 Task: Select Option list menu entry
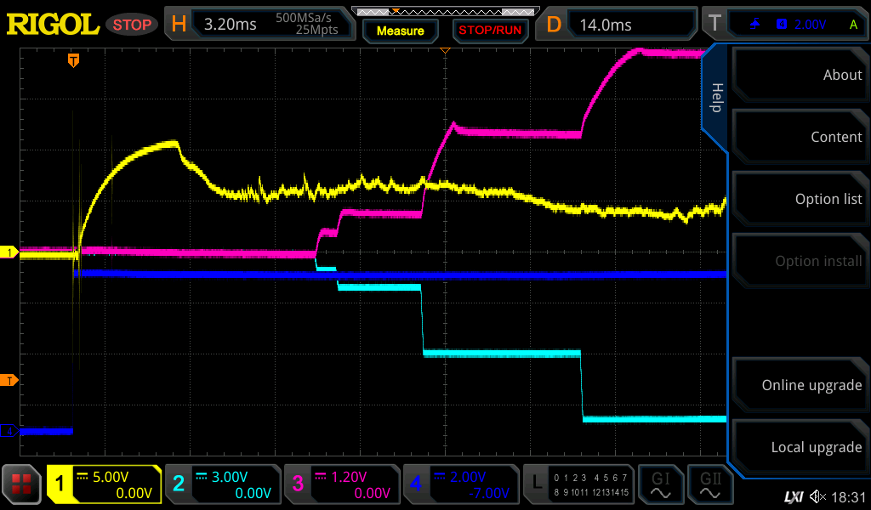pos(800,199)
